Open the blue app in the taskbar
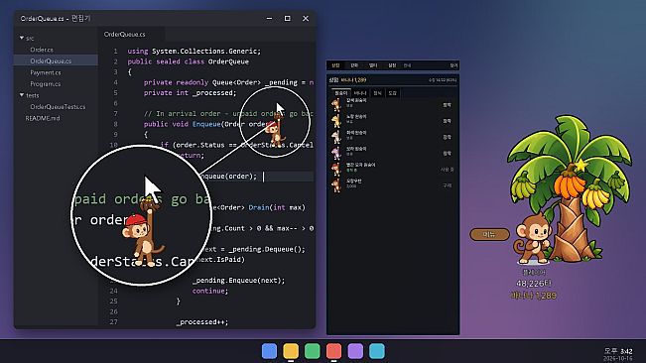 pyautogui.click(x=270, y=351)
